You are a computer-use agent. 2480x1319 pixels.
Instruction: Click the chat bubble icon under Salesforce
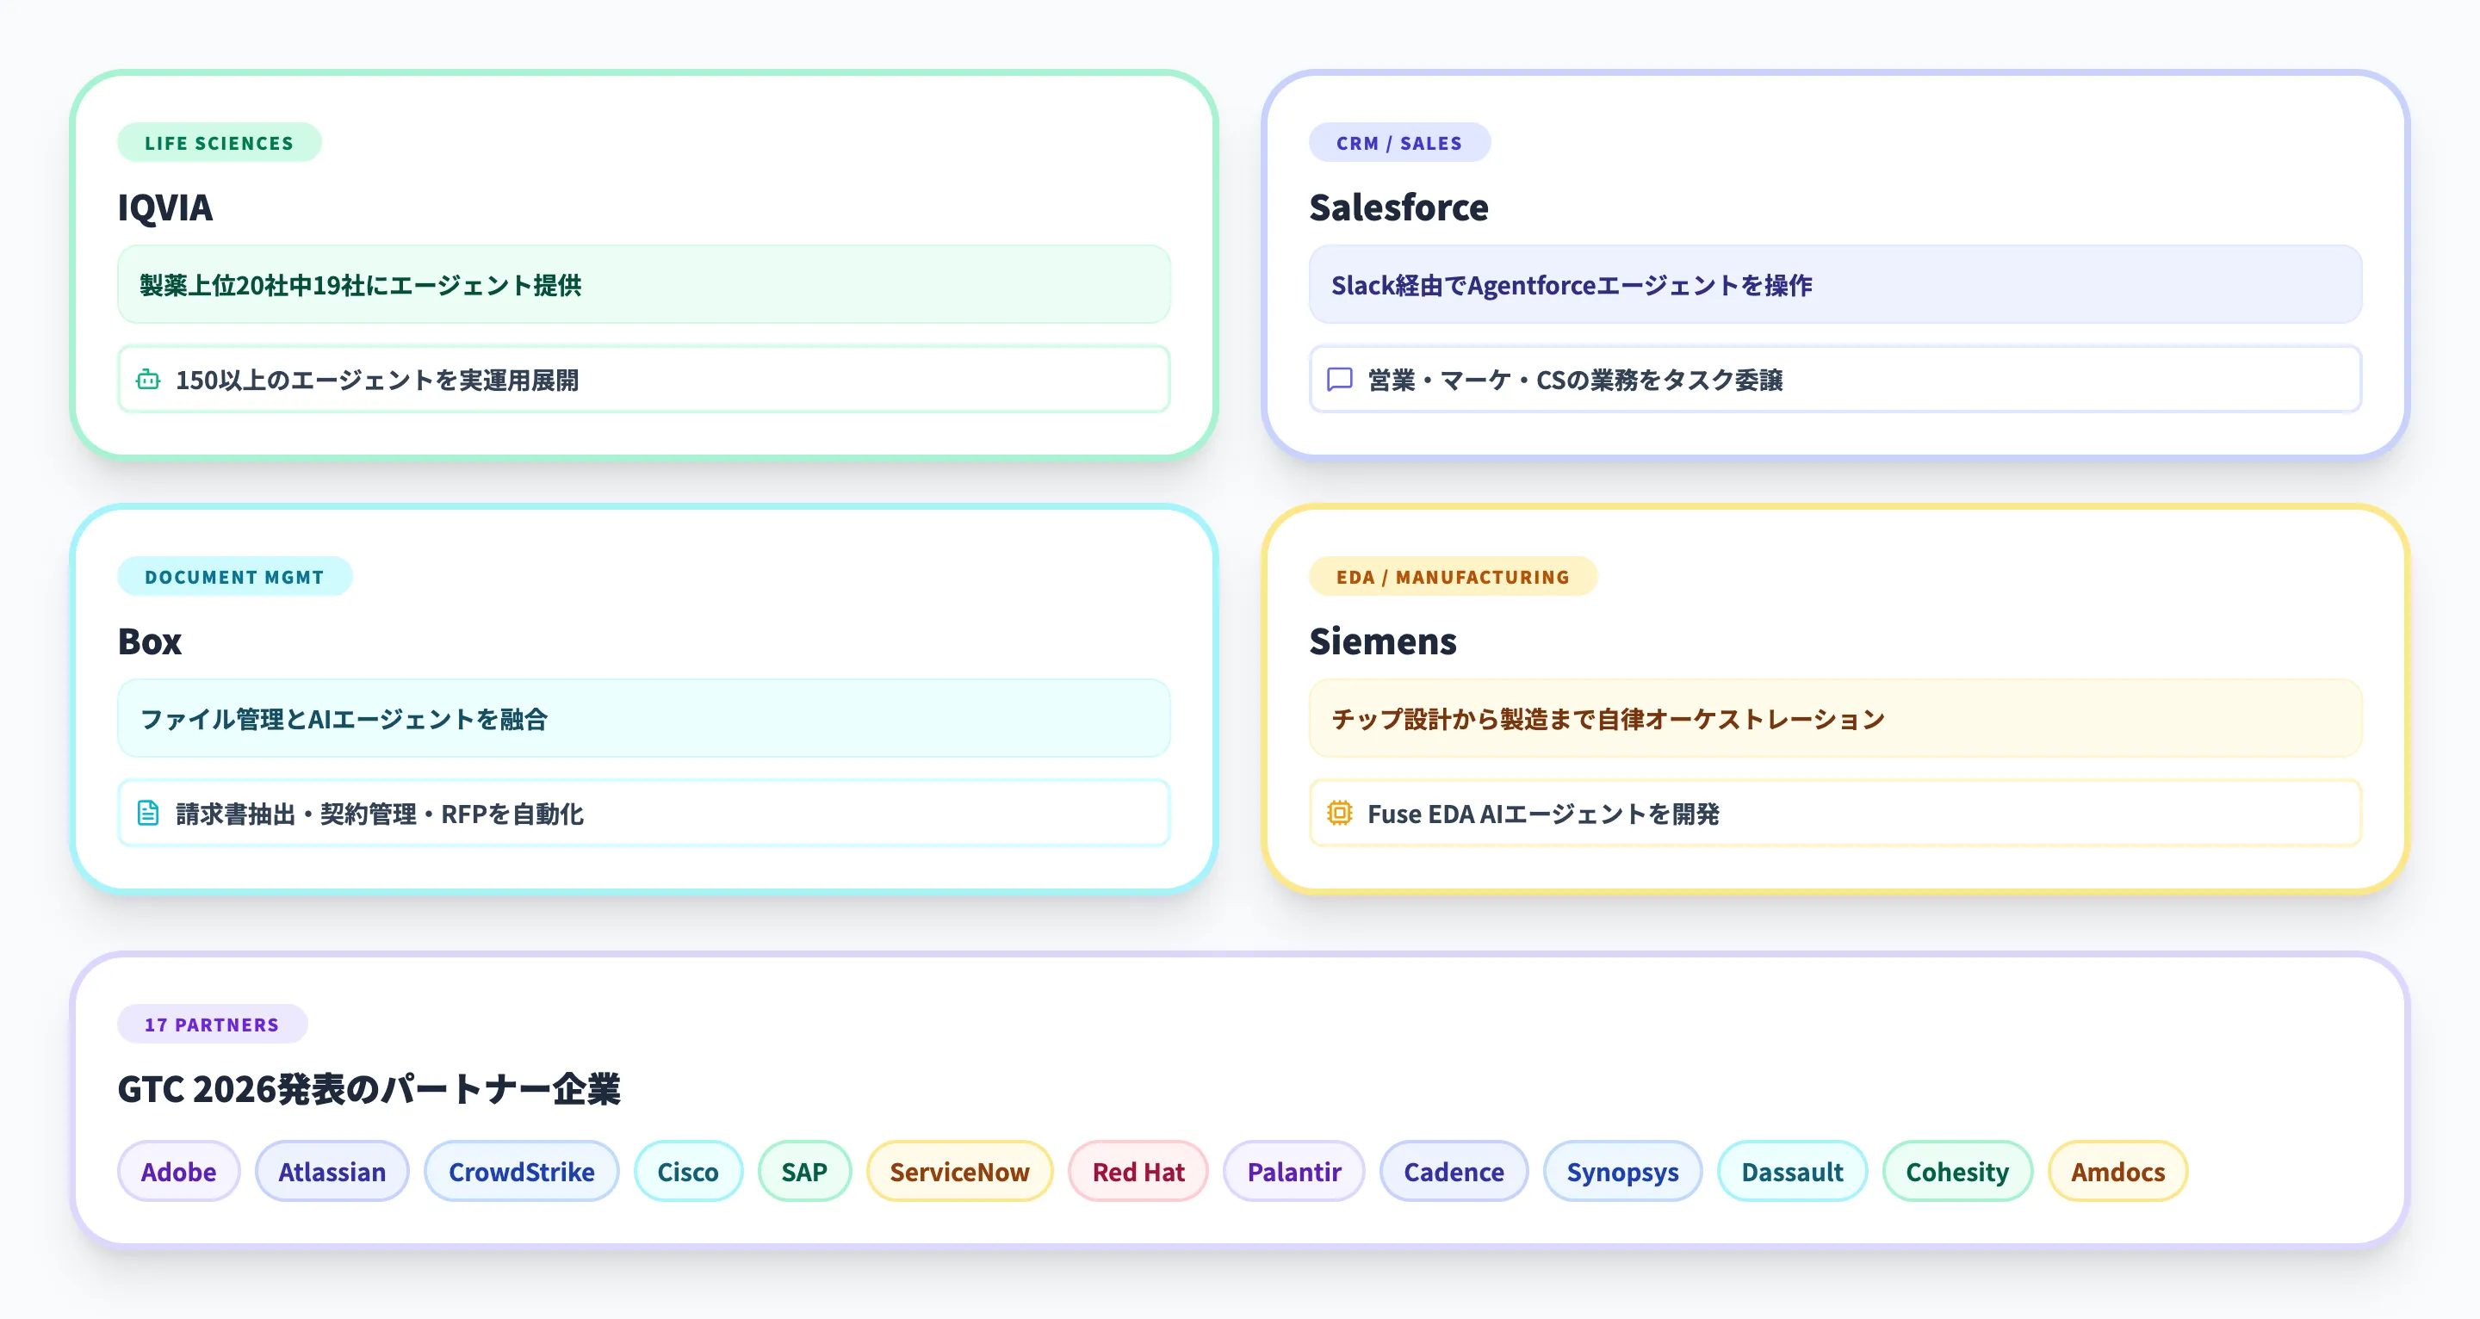(1339, 380)
